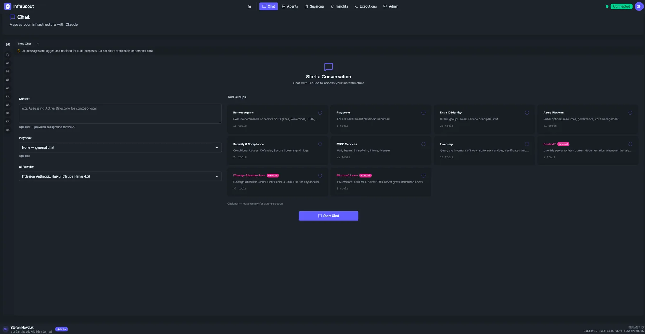Click the '21 tools' count text
The height and width of the screenshot is (334, 645).
click(550, 126)
